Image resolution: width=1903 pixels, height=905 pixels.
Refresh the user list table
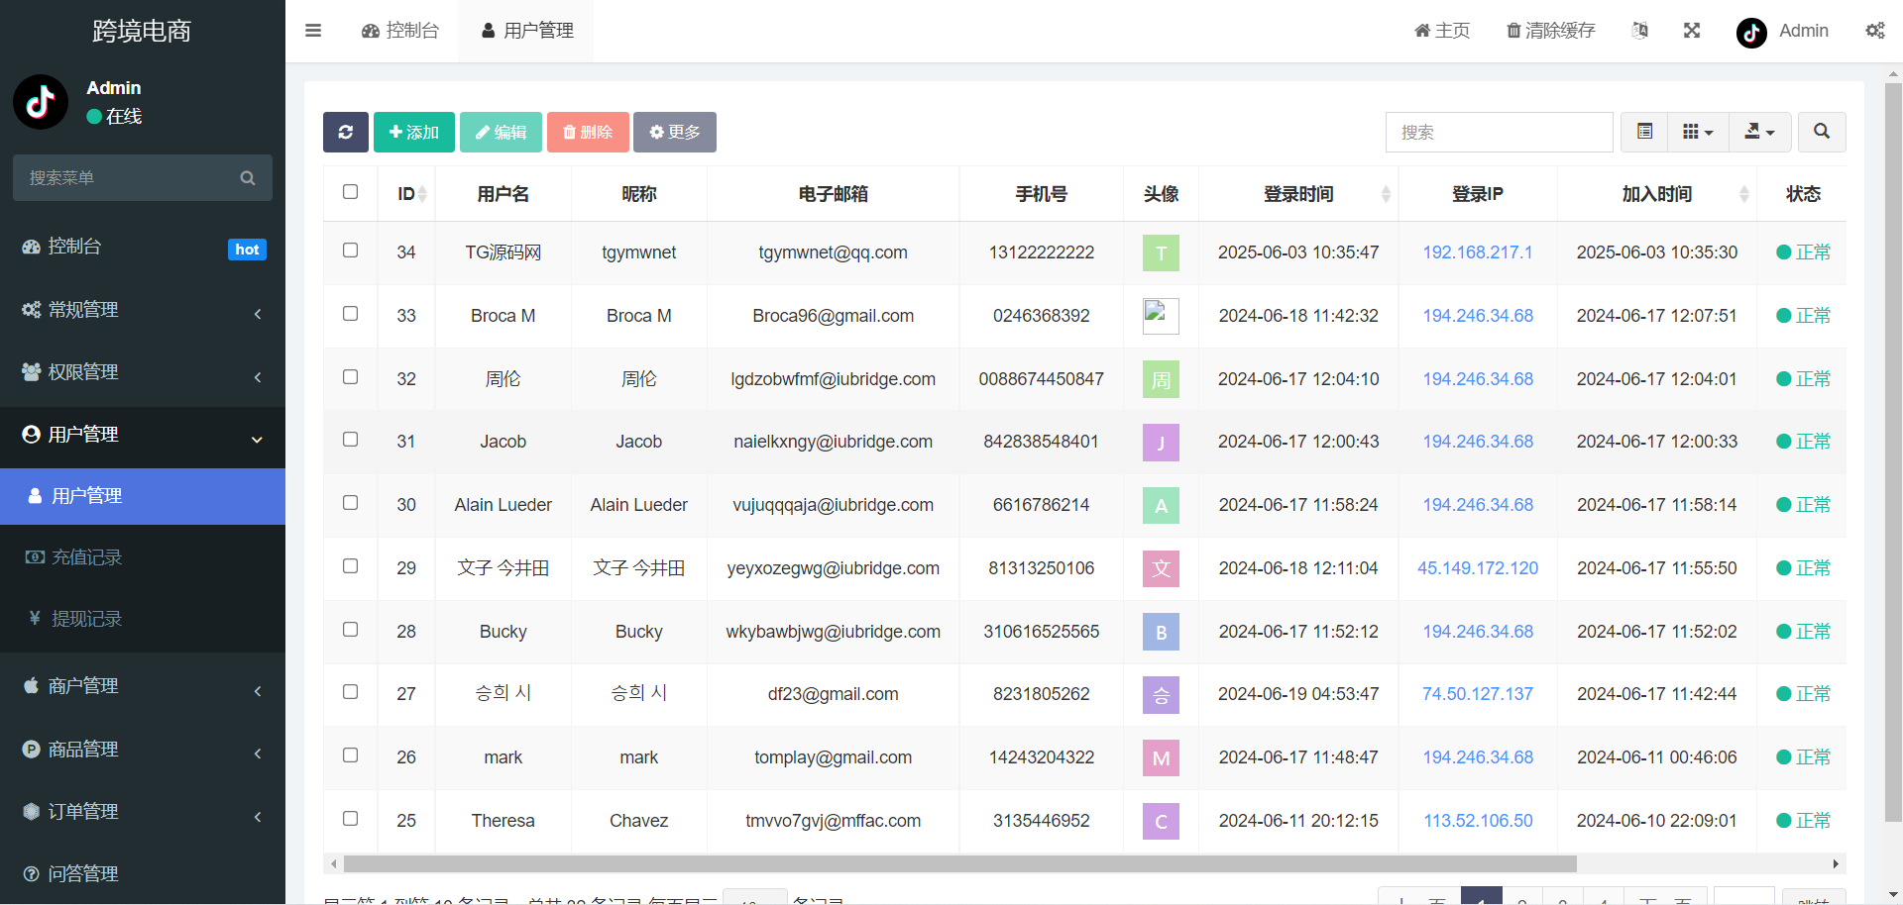[345, 132]
